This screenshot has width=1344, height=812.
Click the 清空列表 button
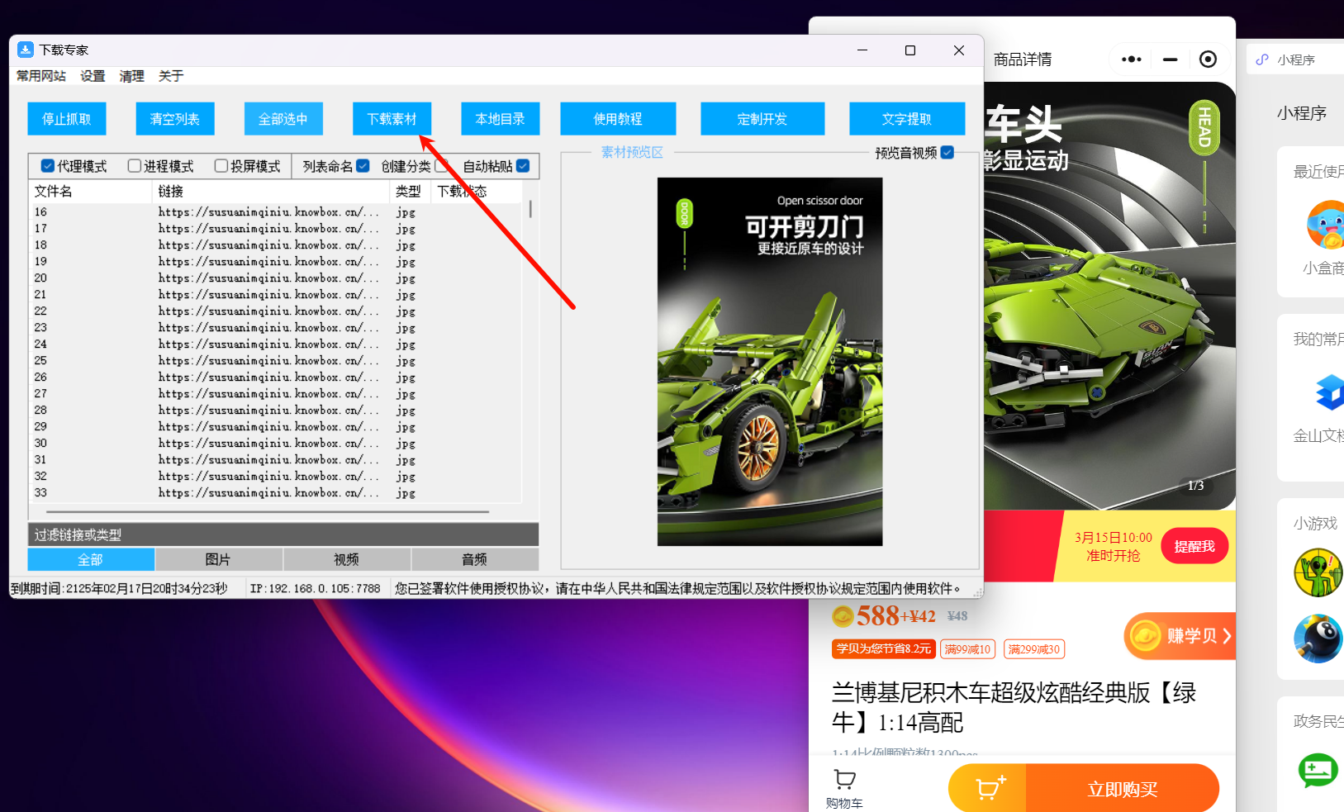(x=175, y=119)
